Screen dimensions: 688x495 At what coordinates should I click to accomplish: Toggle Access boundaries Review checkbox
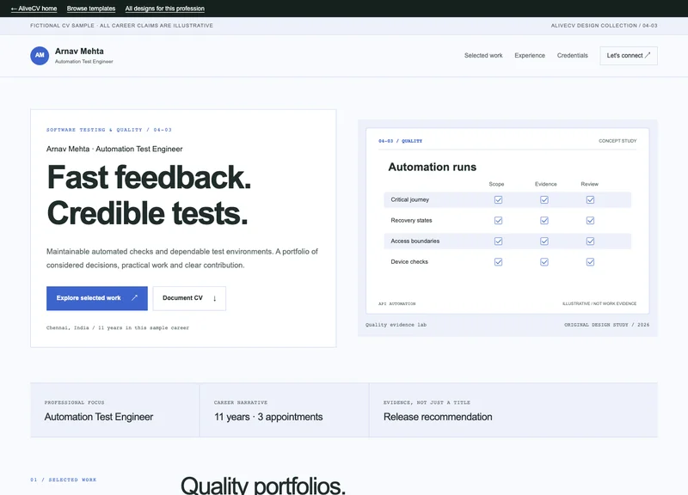pyautogui.click(x=590, y=241)
